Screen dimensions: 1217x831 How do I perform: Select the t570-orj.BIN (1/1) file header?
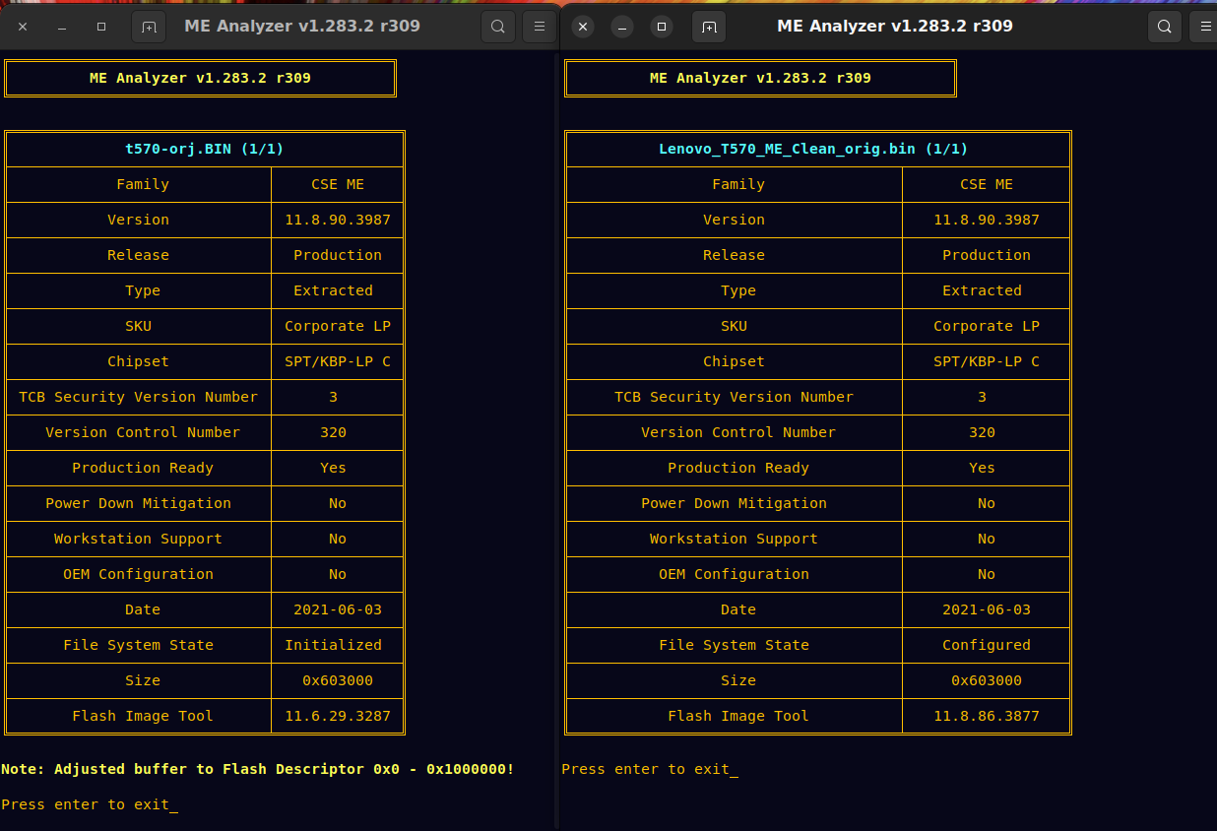205,149
